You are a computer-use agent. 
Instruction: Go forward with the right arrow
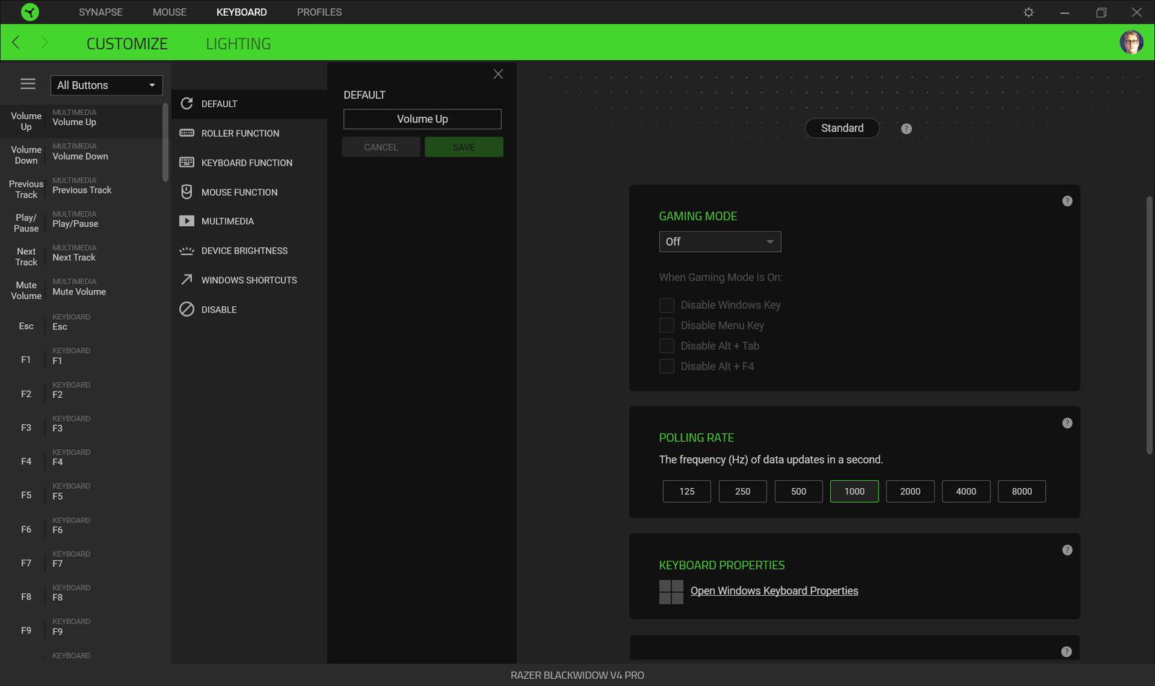44,43
